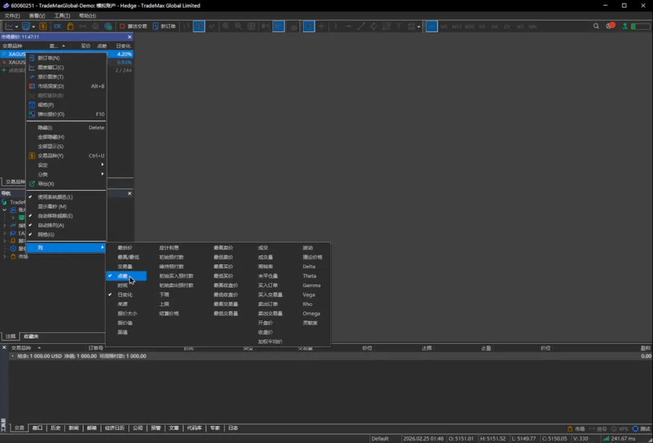The height and width of the screenshot is (443, 653).
Task: Open the chart type dropdown arrow in toolbar
Action: click(x=16, y=27)
